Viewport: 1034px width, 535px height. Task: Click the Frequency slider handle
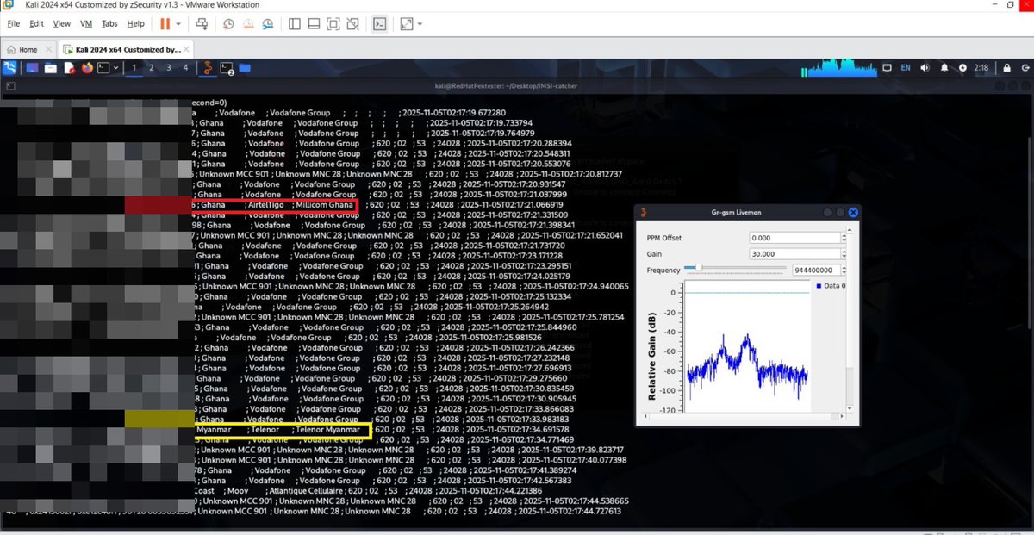697,269
